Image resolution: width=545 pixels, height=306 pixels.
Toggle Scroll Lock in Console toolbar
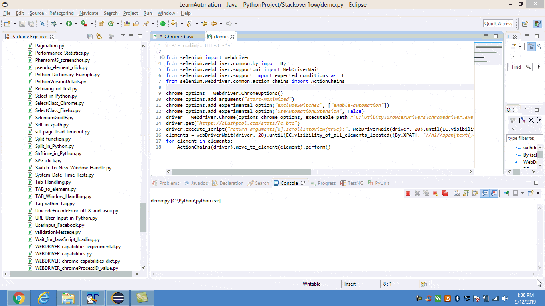[466, 194]
